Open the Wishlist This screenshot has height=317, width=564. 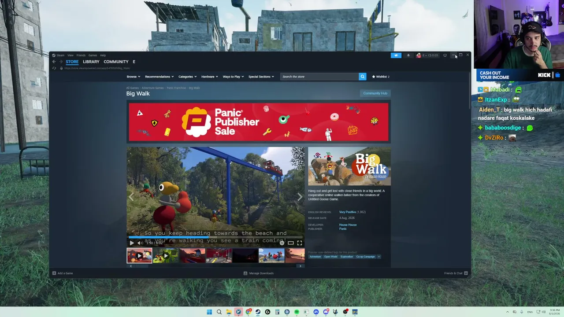pyautogui.click(x=381, y=77)
